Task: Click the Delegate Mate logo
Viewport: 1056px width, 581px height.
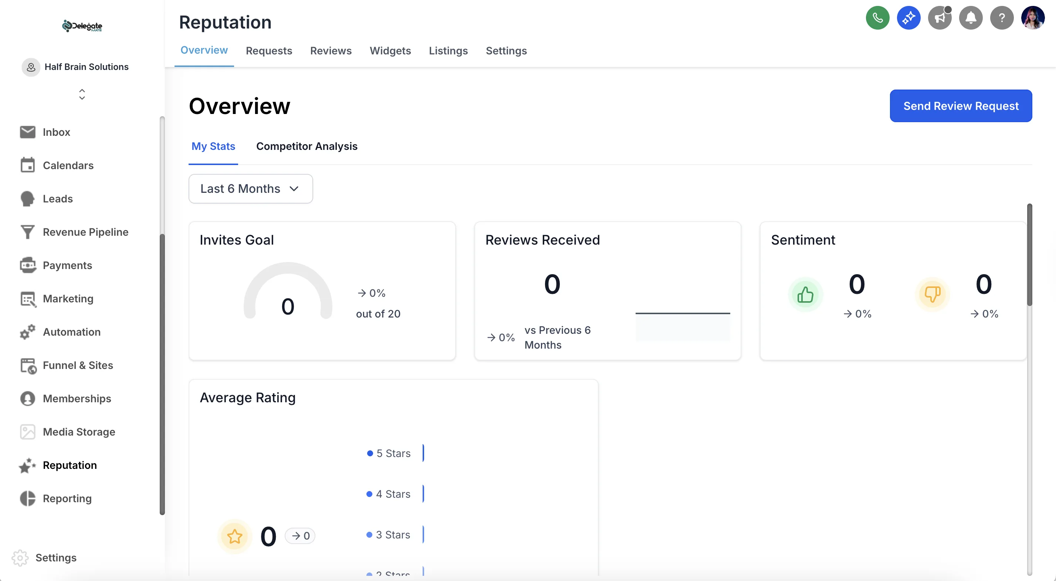Action: tap(82, 26)
